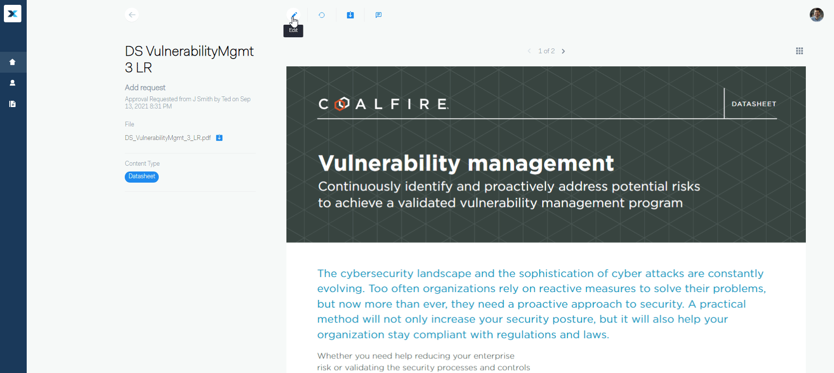Click the document preview page
The width and height of the screenshot is (834, 373).
[x=546, y=219]
